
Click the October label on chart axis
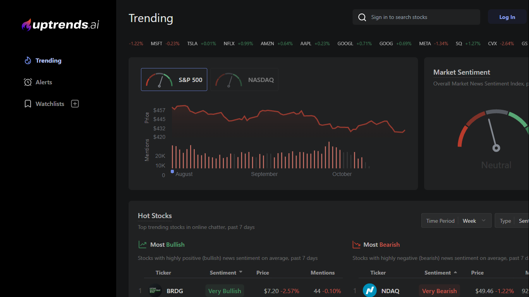click(342, 174)
